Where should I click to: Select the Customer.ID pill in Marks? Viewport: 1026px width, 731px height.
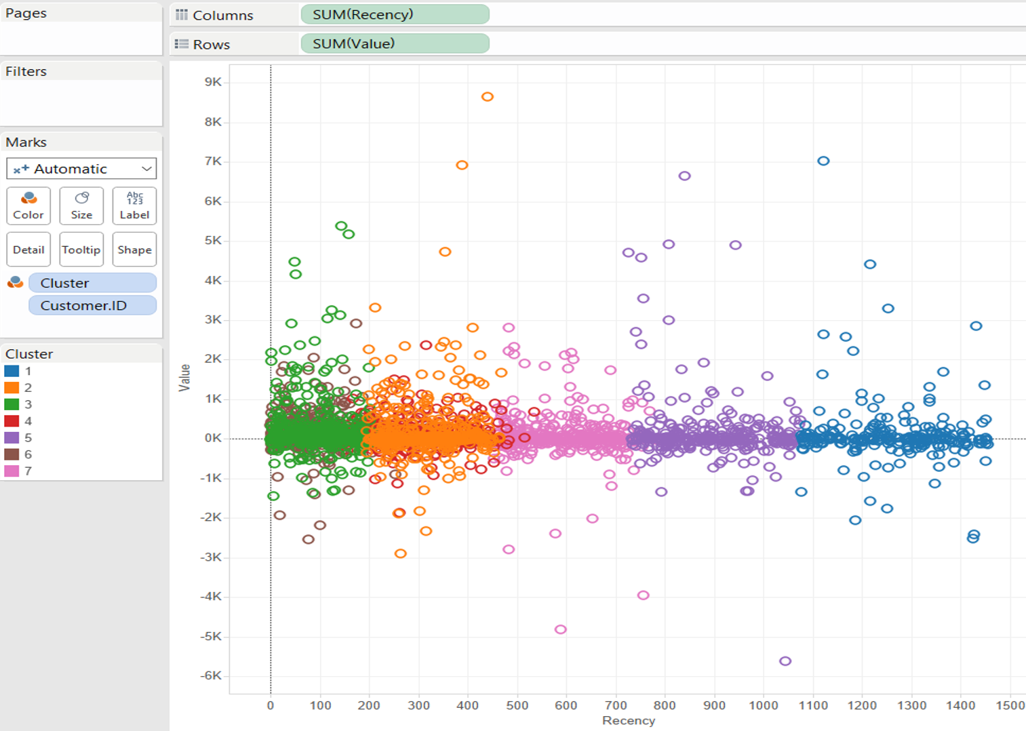(x=92, y=305)
